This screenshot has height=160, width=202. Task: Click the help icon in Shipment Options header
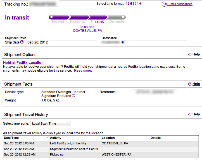pos(190,54)
